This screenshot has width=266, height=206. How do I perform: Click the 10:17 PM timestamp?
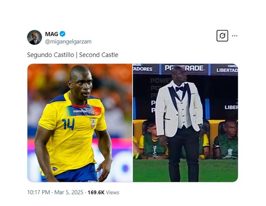(38, 192)
